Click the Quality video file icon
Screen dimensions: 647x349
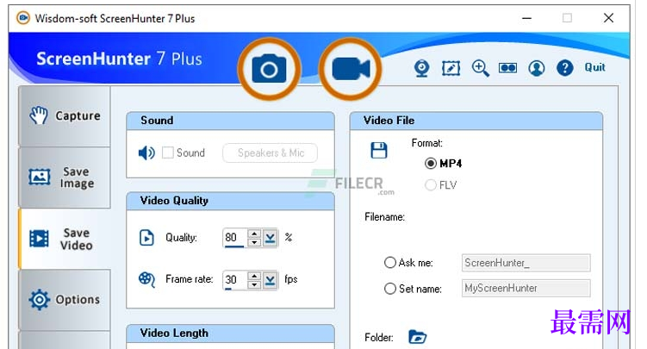click(146, 238)
